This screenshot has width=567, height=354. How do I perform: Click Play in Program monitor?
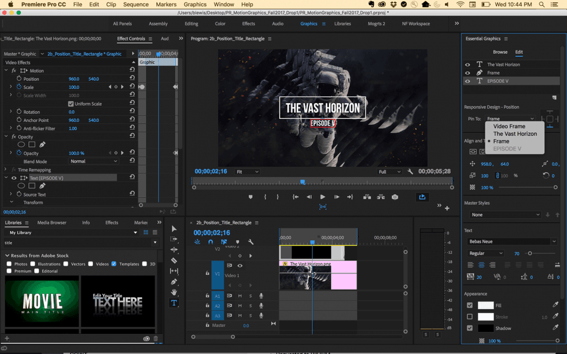[x=323, y=197]
